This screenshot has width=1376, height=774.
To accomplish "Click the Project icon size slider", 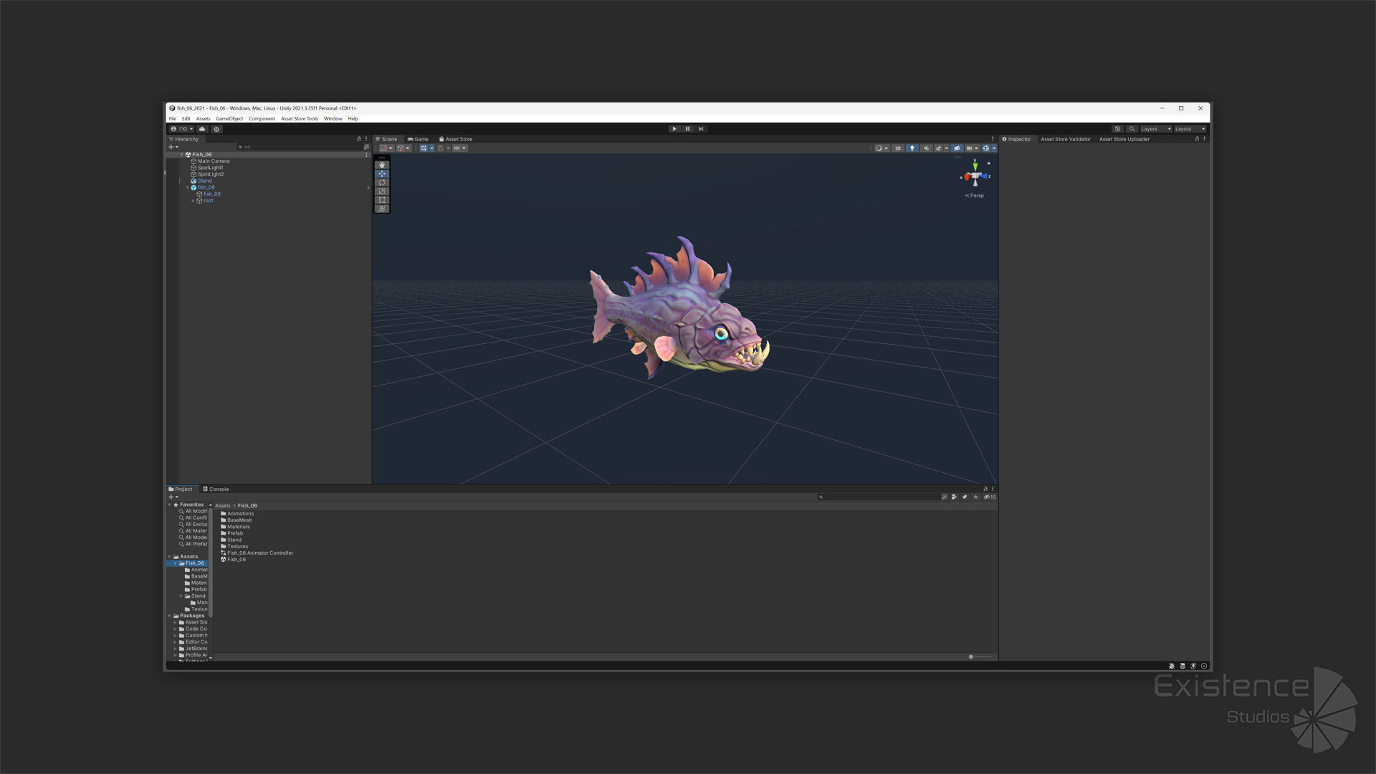I will (x=980, y=657).
